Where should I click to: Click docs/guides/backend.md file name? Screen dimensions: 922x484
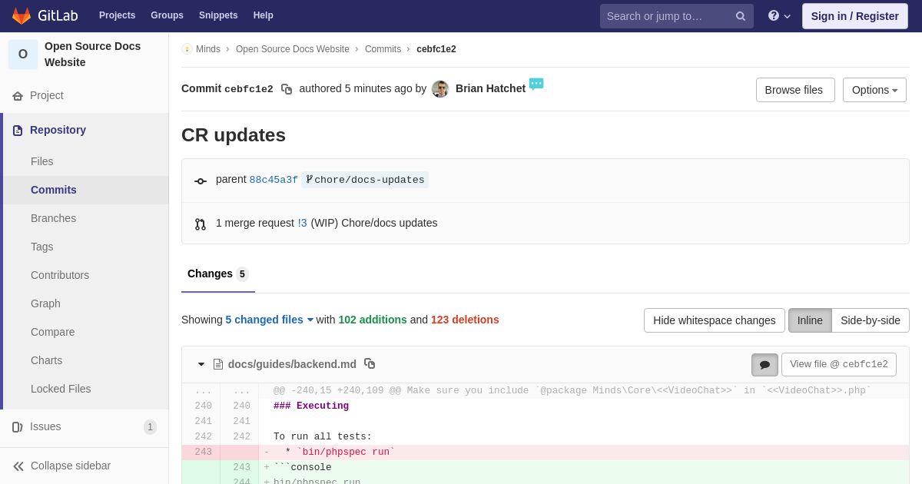(292, 364)
